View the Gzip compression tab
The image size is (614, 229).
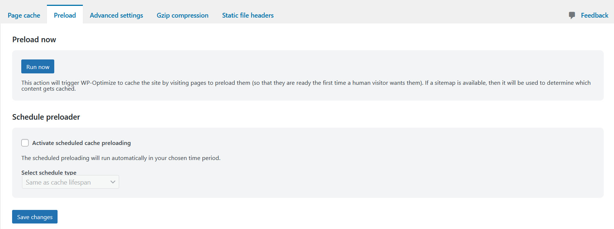click(182, 15)
